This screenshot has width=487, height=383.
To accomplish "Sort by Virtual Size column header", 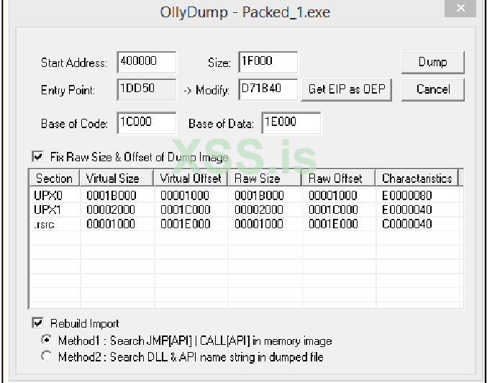I will click(x=117, y=179).
